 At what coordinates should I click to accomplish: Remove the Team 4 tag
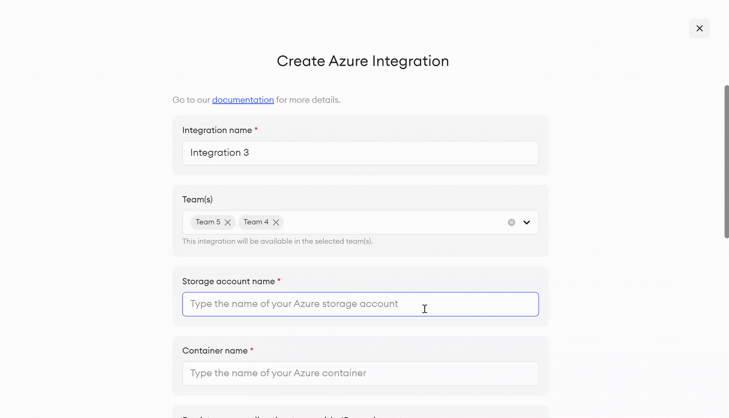pos(276,222)
